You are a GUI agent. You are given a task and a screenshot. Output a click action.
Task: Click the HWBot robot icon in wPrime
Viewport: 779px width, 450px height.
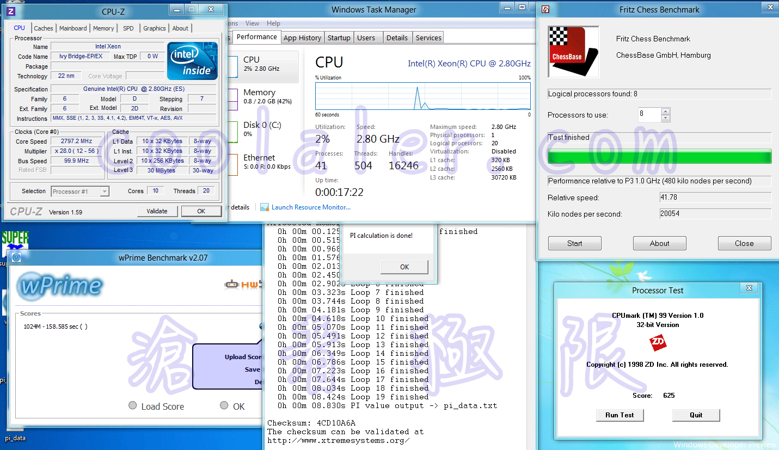232,284
